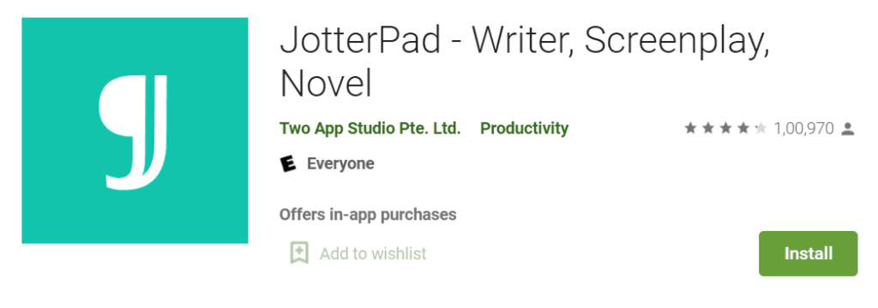Click the first rating star
The height and width of the screenshot is (308, 878).
[x=690, y=128]
